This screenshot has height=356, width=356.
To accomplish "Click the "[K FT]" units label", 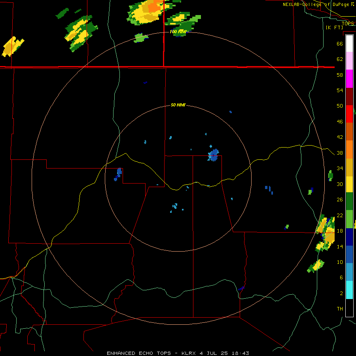I will (x=335, y=28).
